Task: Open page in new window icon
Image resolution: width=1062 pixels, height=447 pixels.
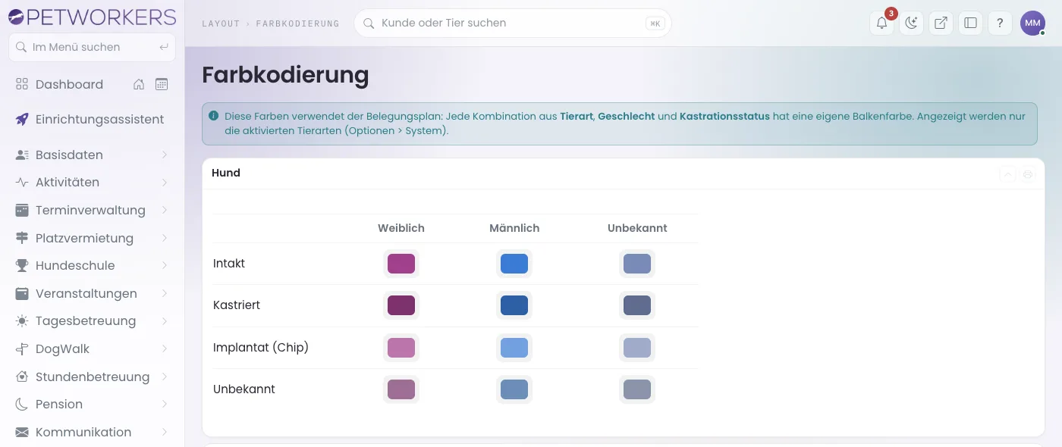Action: (x=941, y=23)
